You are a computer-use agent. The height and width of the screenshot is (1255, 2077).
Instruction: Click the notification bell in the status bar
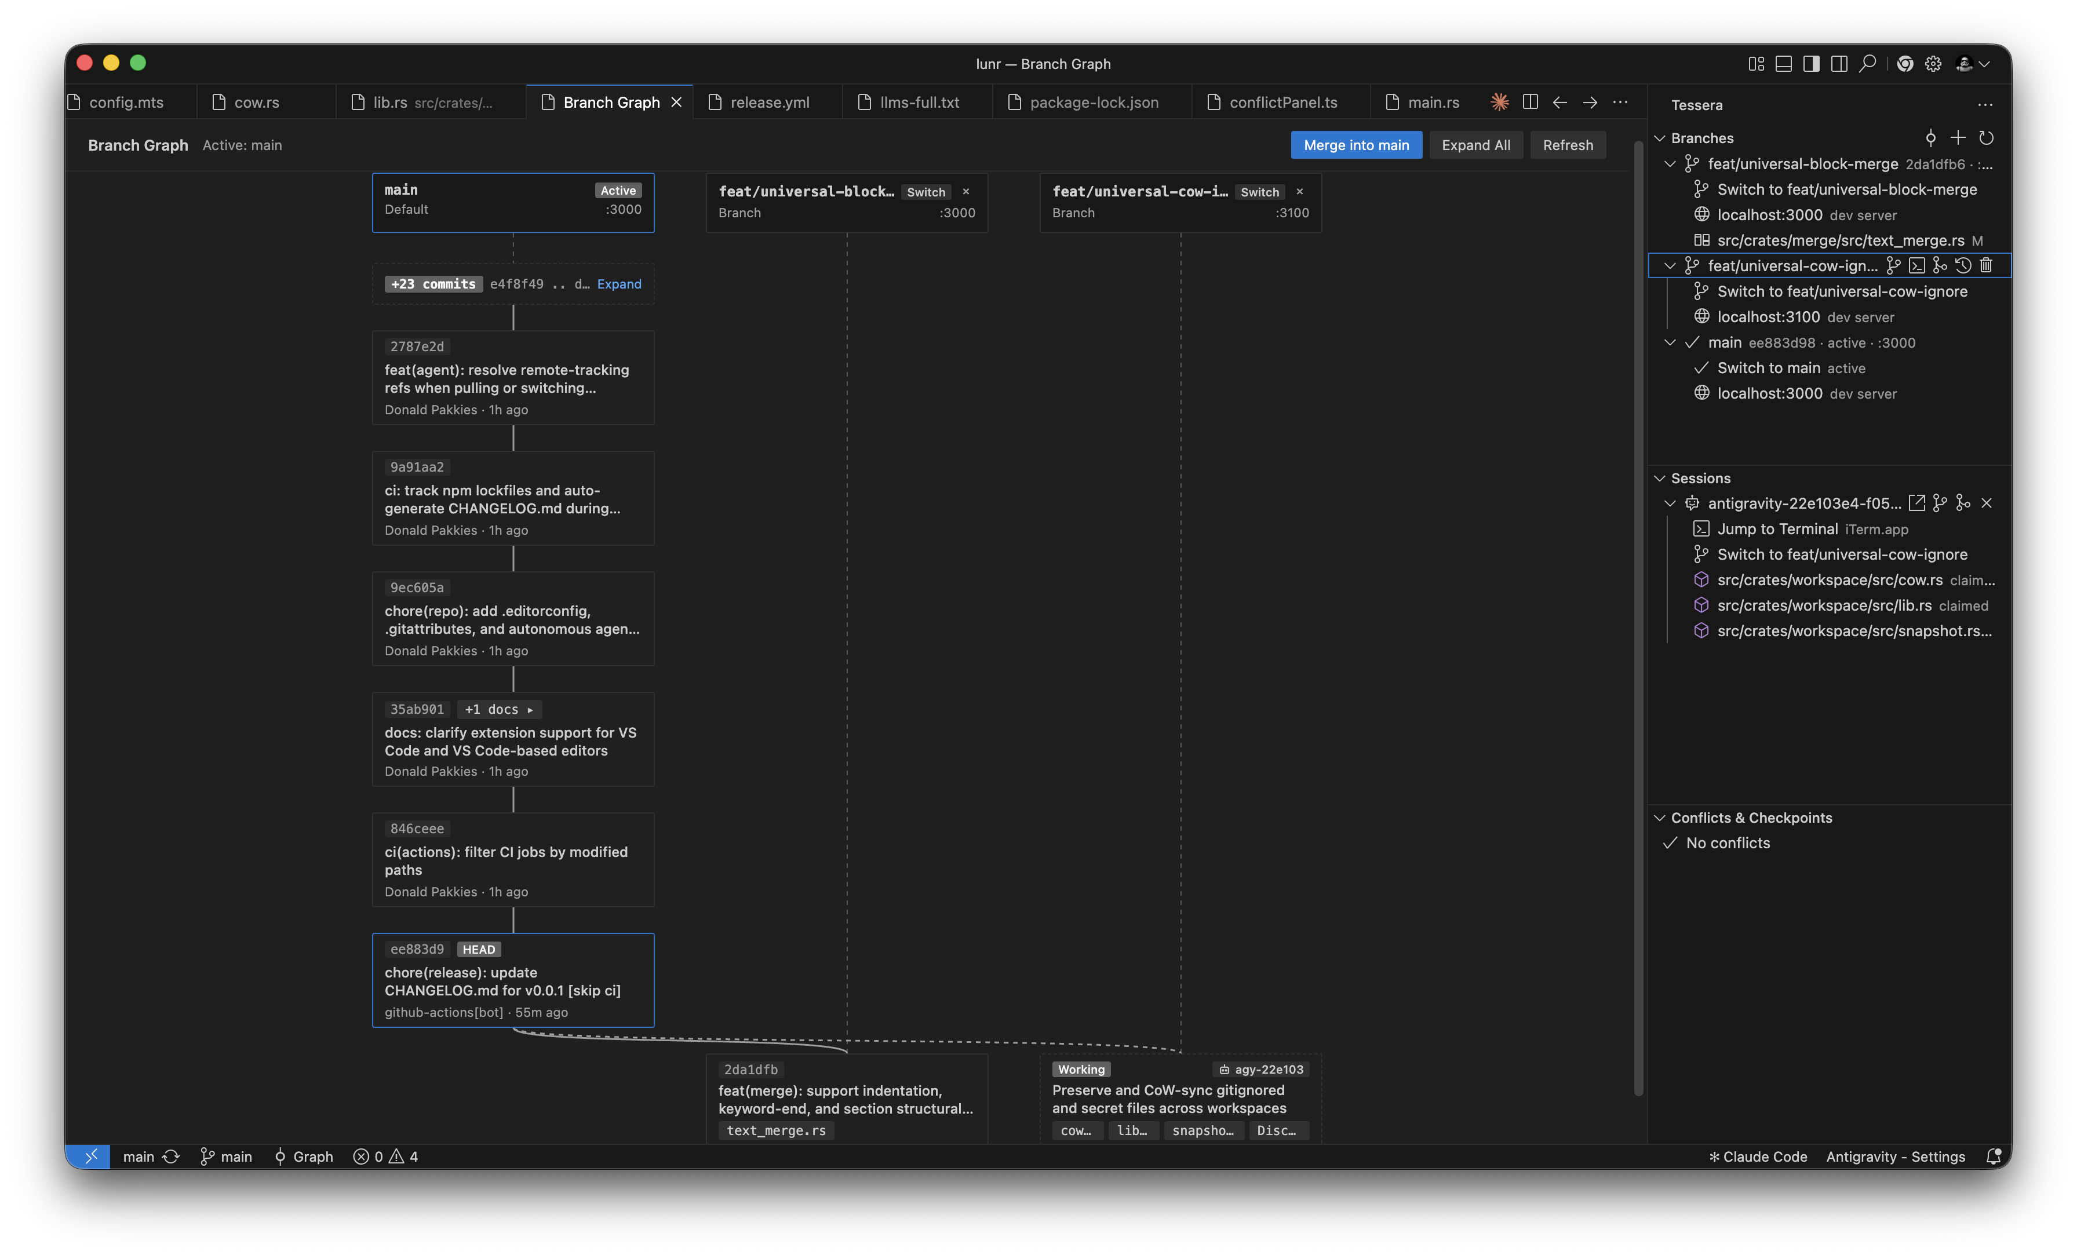1994,1157
